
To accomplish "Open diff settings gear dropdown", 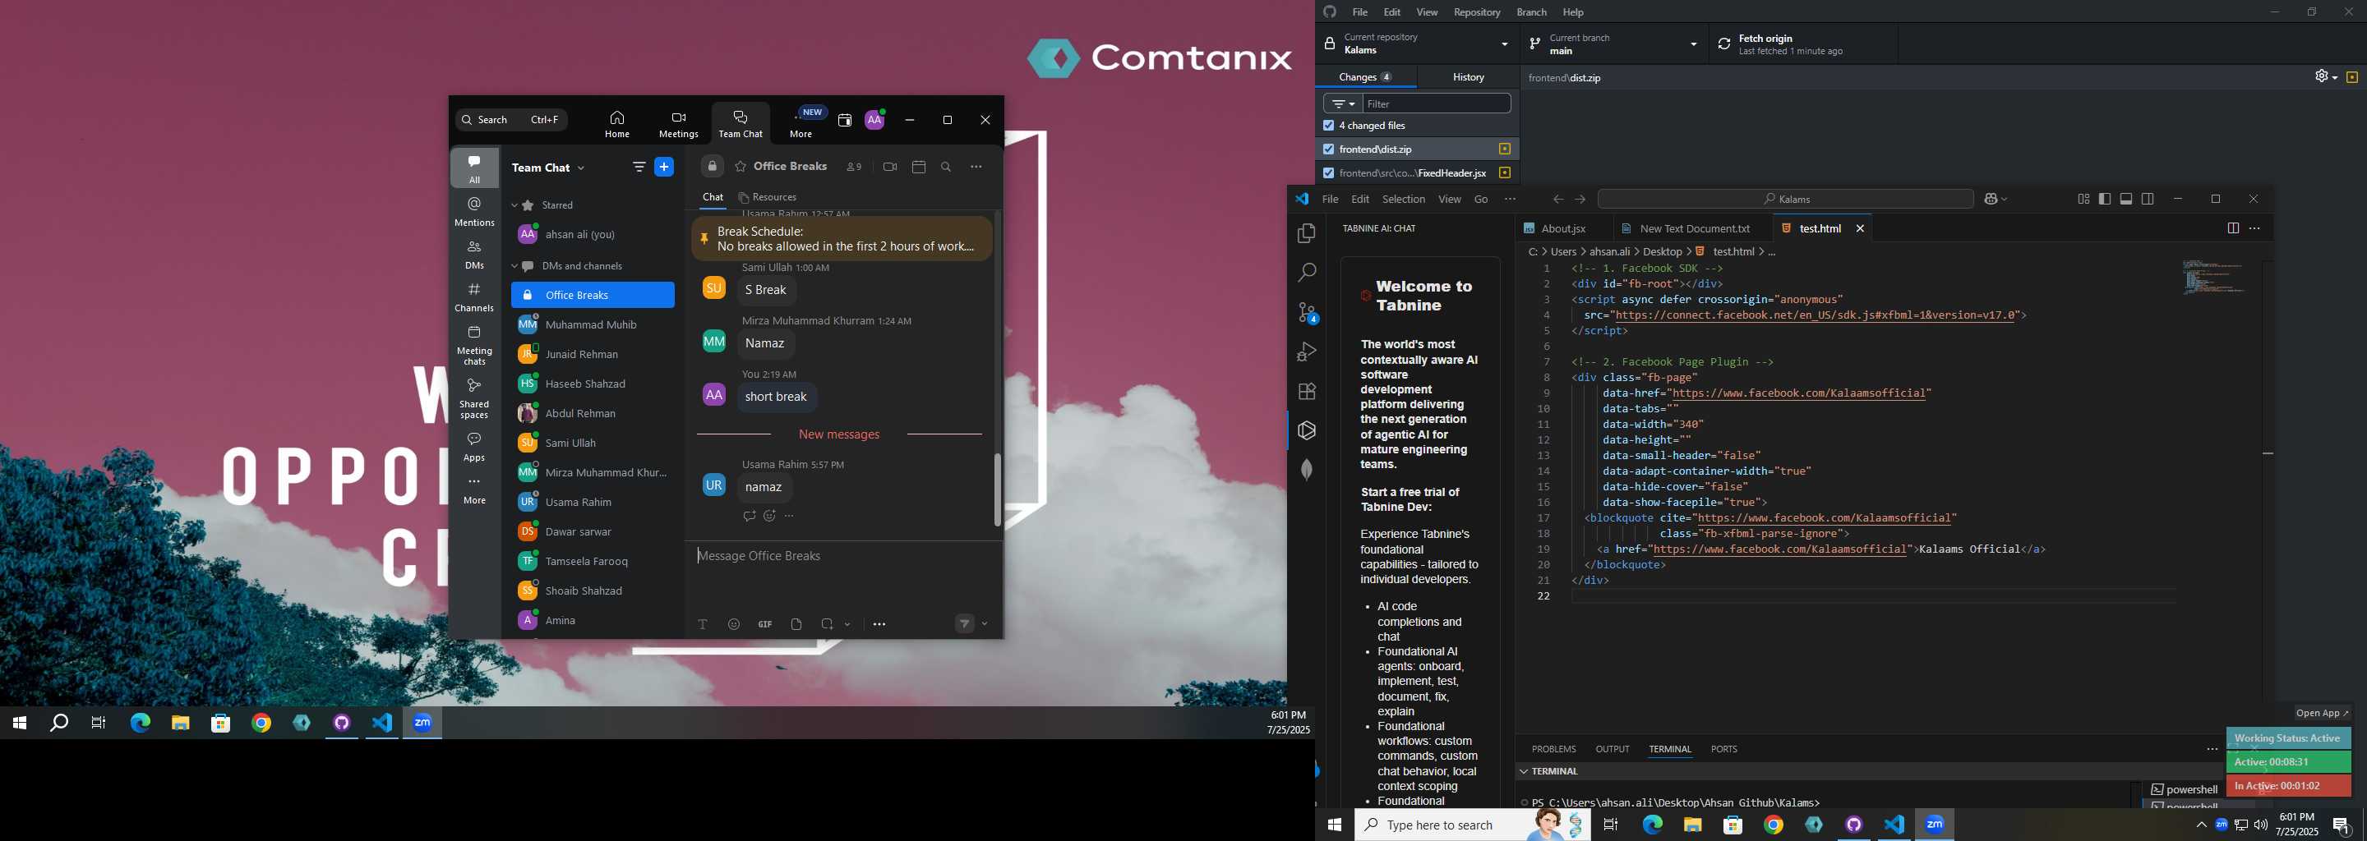I will click(2325, 77).
